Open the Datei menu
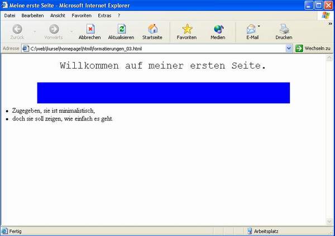The image size is (335, 236). coord(9,16)
